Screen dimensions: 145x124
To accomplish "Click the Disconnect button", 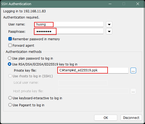I will 131,118.
